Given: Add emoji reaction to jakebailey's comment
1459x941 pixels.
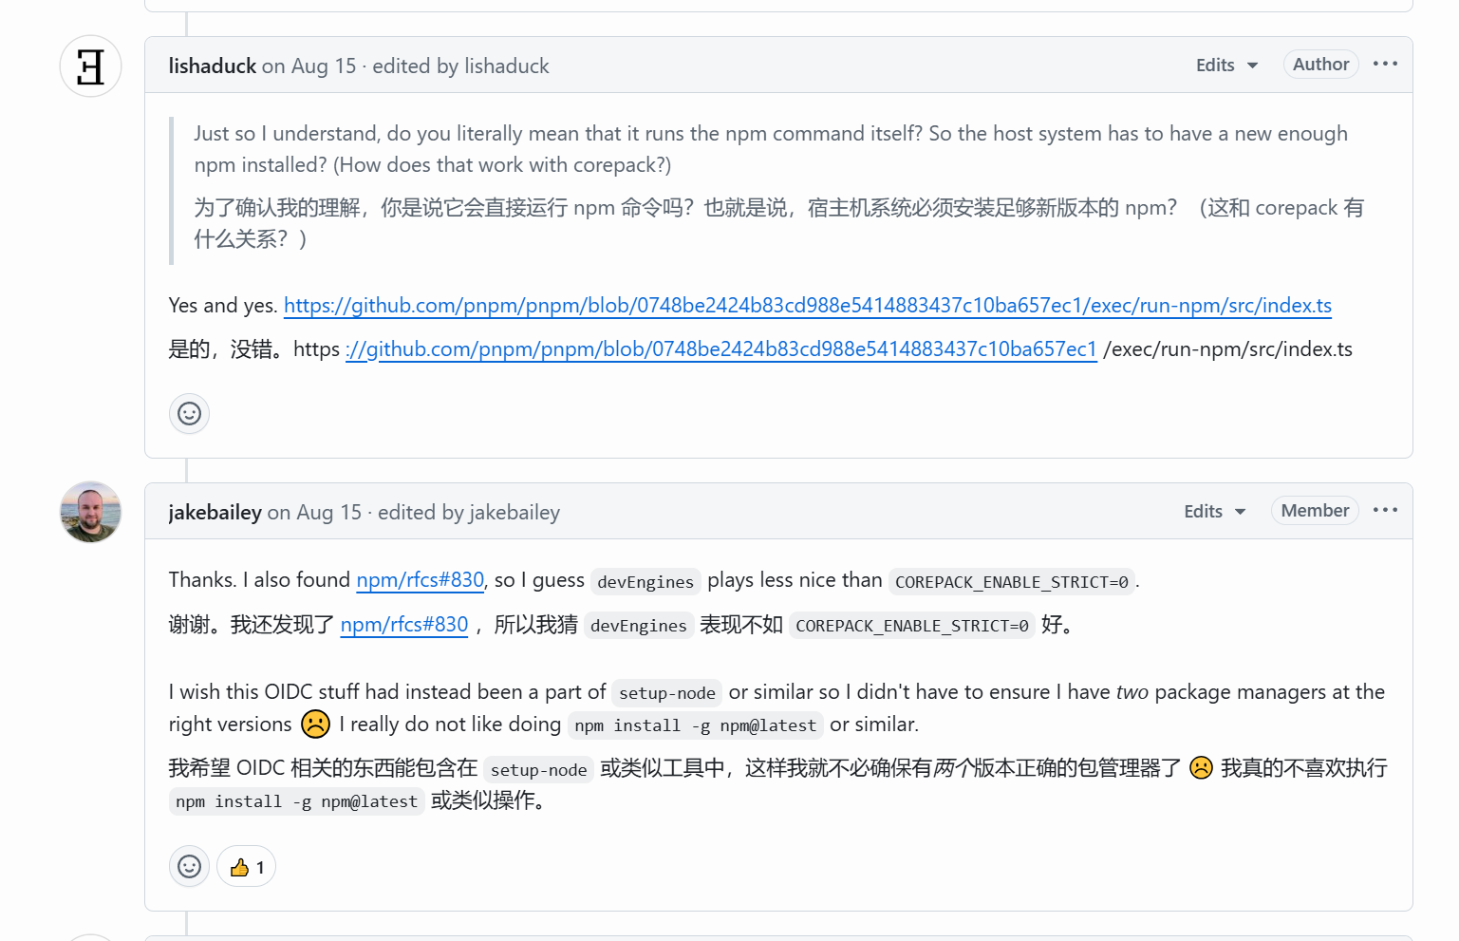Looking at the screenshot, I should pos(189,866).
